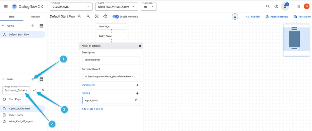Open the Agent_Intent route
Image resolution: width=312 pixels, height=131 pixels.
point(111,100)
